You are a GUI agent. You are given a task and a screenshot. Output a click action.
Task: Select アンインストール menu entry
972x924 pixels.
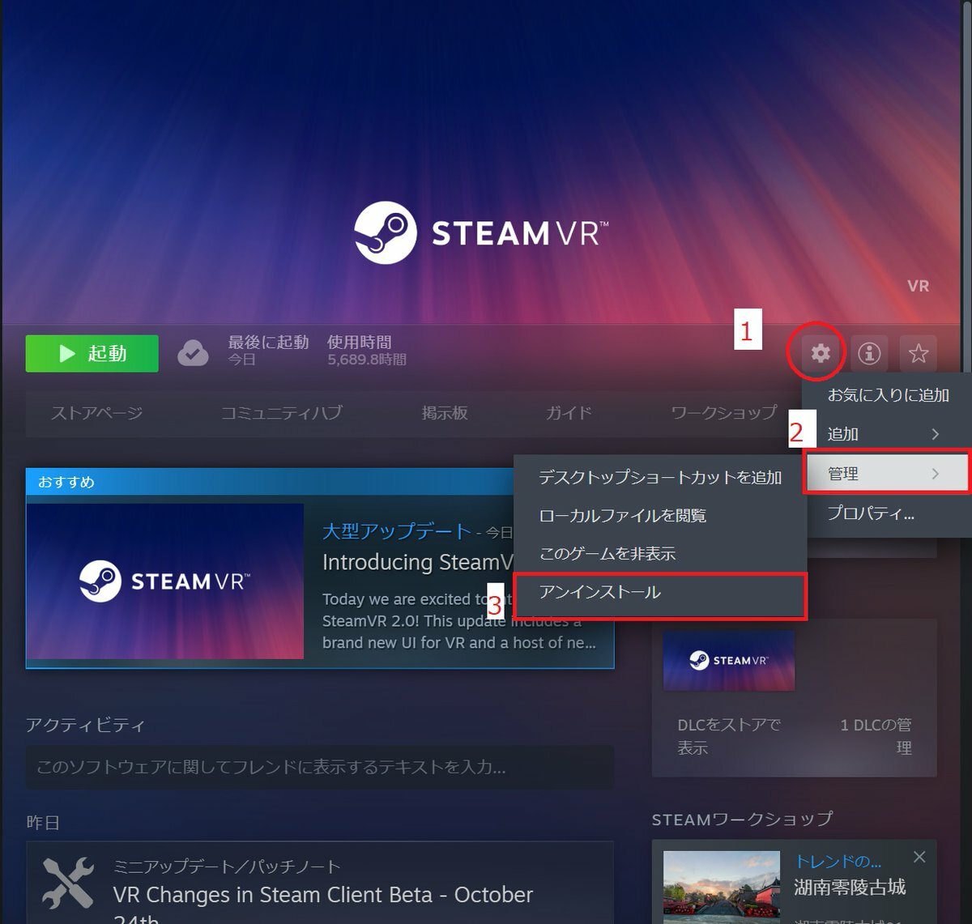pos(660,593)
